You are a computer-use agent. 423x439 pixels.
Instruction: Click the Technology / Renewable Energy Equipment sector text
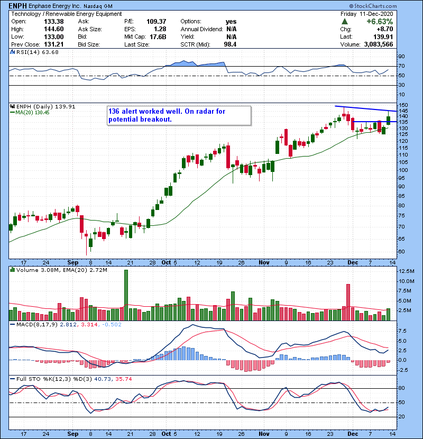click(x=67, y=14)
